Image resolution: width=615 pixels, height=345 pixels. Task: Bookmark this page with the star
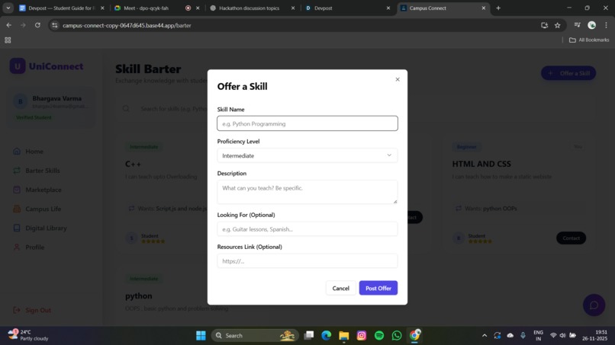coord(557,25)
